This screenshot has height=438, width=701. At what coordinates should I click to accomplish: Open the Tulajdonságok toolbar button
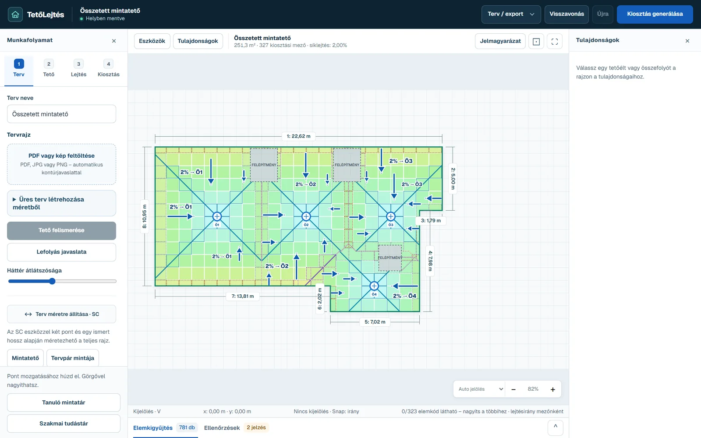click(198, 41)
